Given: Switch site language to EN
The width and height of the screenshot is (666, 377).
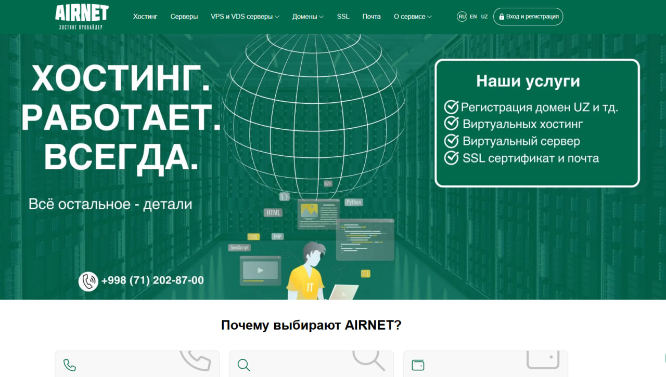Looking at the screenshot, I should pos(473,16).
